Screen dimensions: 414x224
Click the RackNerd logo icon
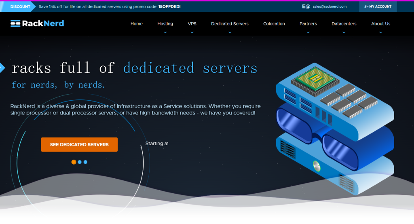pos(15,23)
